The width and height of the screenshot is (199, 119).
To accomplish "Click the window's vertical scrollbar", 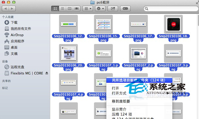I will pos(198,21).
